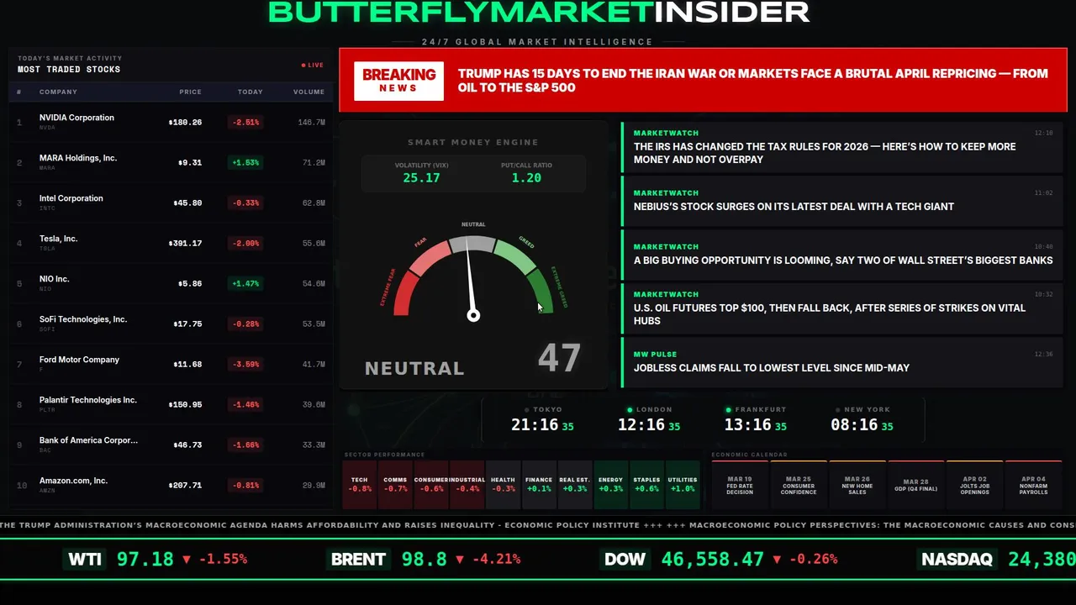Click the BRENT ticker label
This screenshot has height=605, width=1076.
pyautogui.click(x=359, y=559)
